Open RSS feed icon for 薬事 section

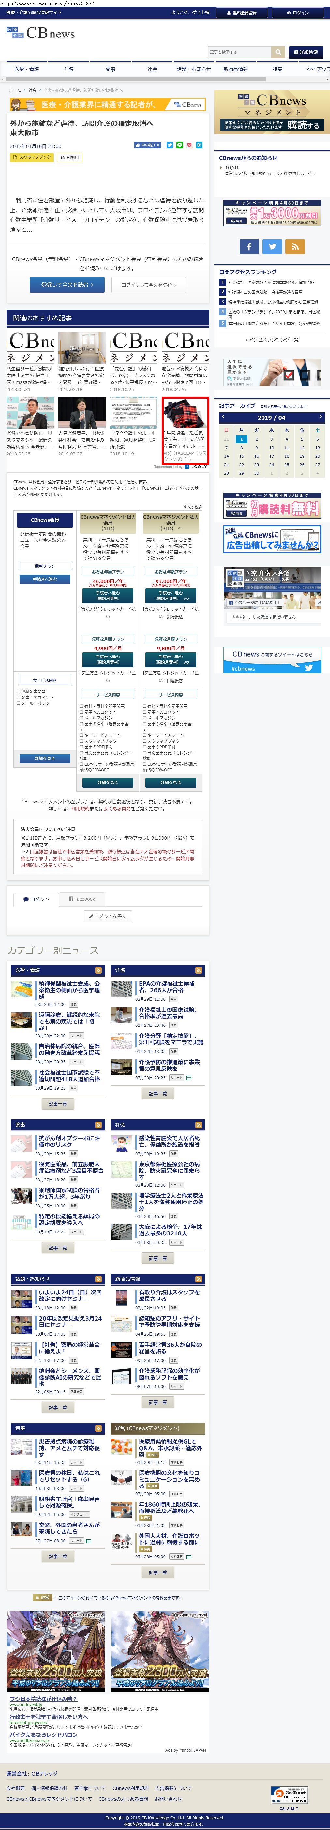click(x=98, y=1125)
